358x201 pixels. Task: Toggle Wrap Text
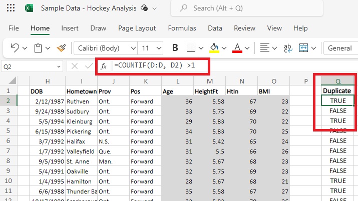tap(288, 48)
